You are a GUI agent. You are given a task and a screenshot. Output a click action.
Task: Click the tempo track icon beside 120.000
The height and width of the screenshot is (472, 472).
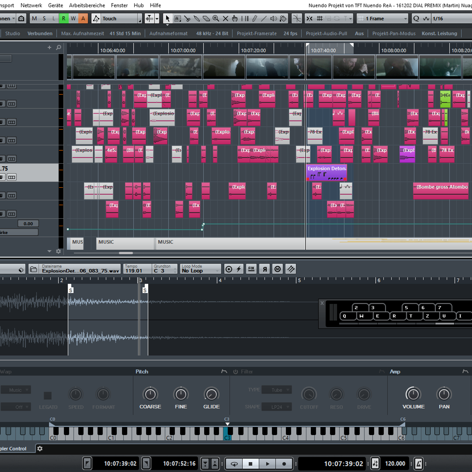pyautogui.click(x=375, y=464)
